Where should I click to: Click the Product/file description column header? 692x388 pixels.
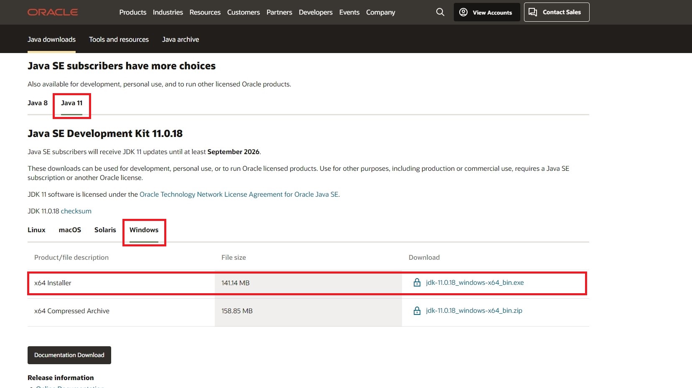71,257
